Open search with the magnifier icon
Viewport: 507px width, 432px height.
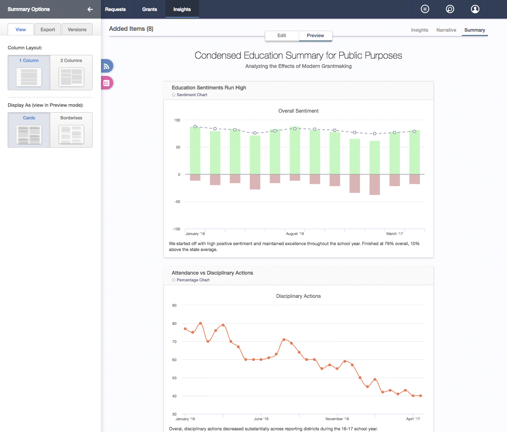point(450,9)
